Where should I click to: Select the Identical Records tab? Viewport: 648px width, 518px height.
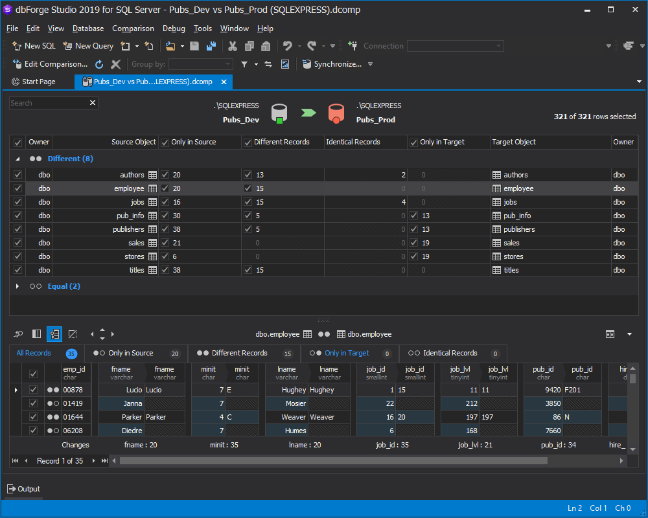453,353
